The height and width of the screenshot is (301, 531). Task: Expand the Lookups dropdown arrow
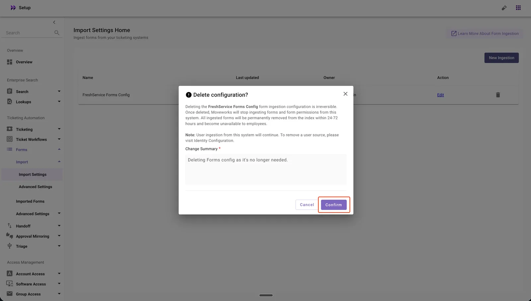(x=59, y=102)
